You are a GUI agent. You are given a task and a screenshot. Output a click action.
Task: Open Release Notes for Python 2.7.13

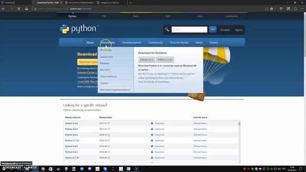point(200,140)
